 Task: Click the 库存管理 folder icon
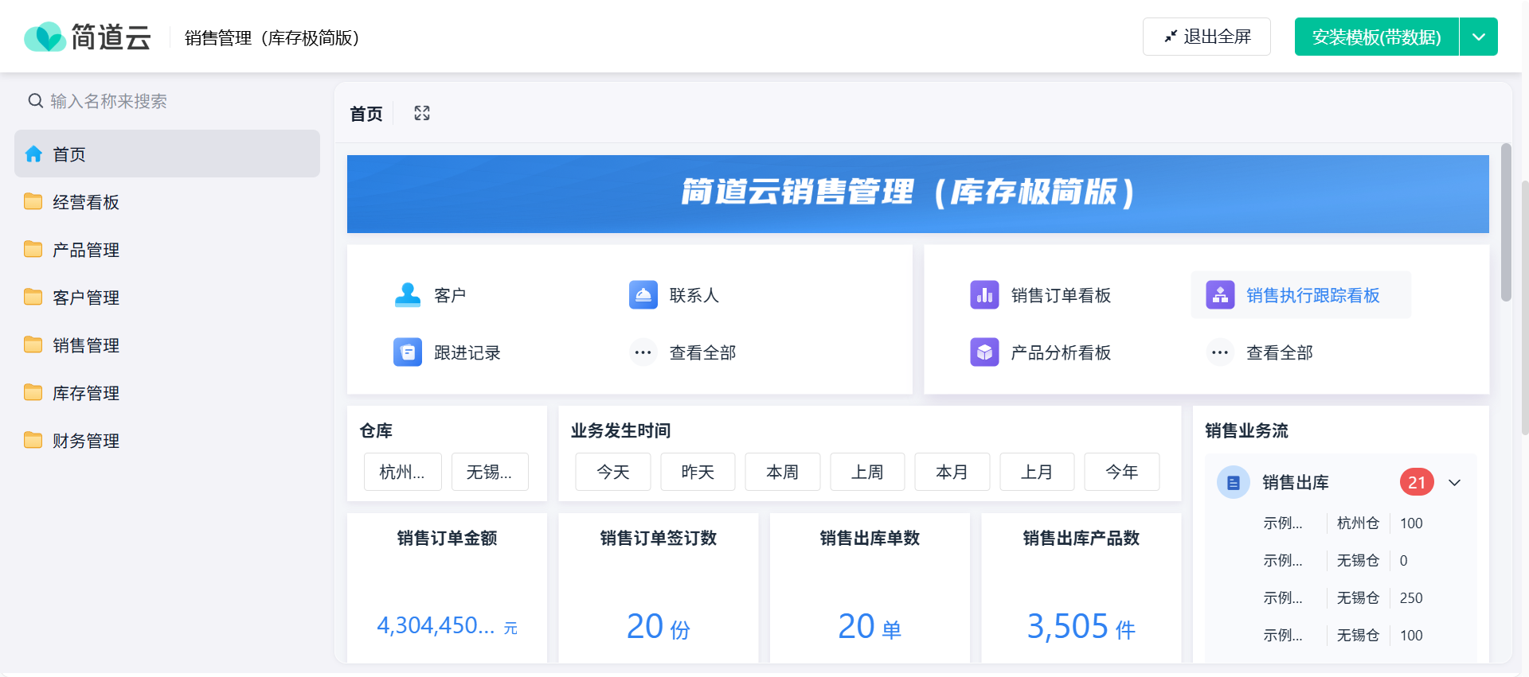pyautogui.click(x=33, y=392)
